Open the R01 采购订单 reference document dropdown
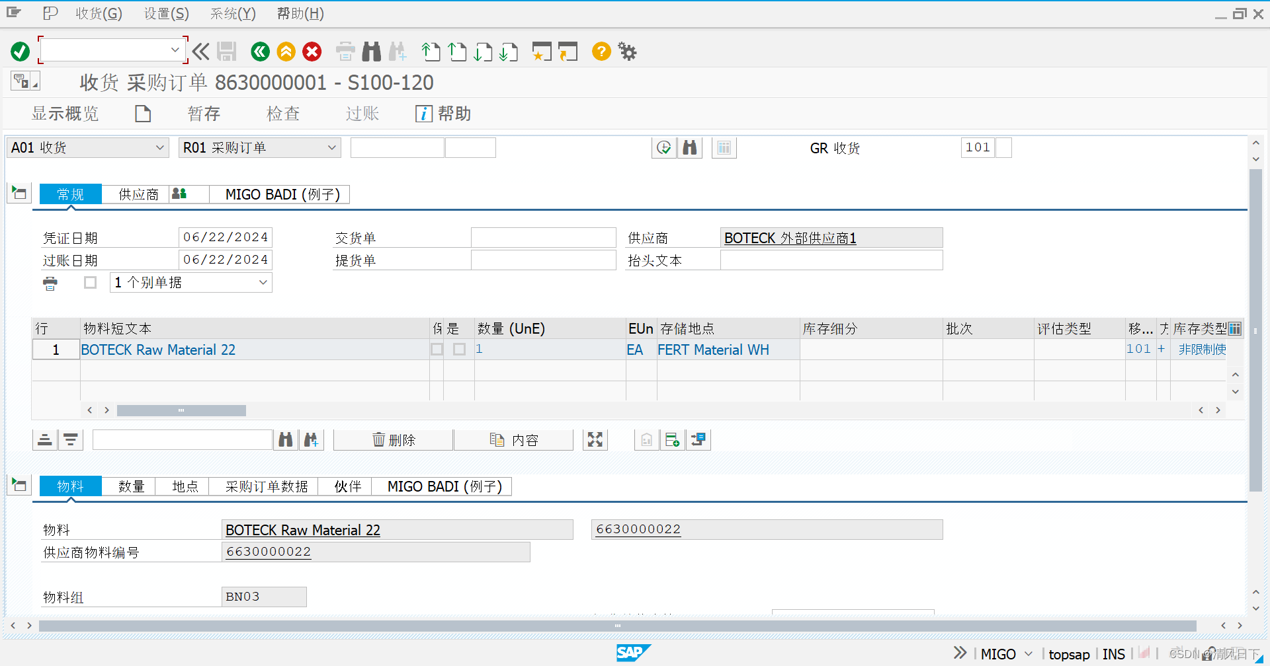 [x=332, y=148]
